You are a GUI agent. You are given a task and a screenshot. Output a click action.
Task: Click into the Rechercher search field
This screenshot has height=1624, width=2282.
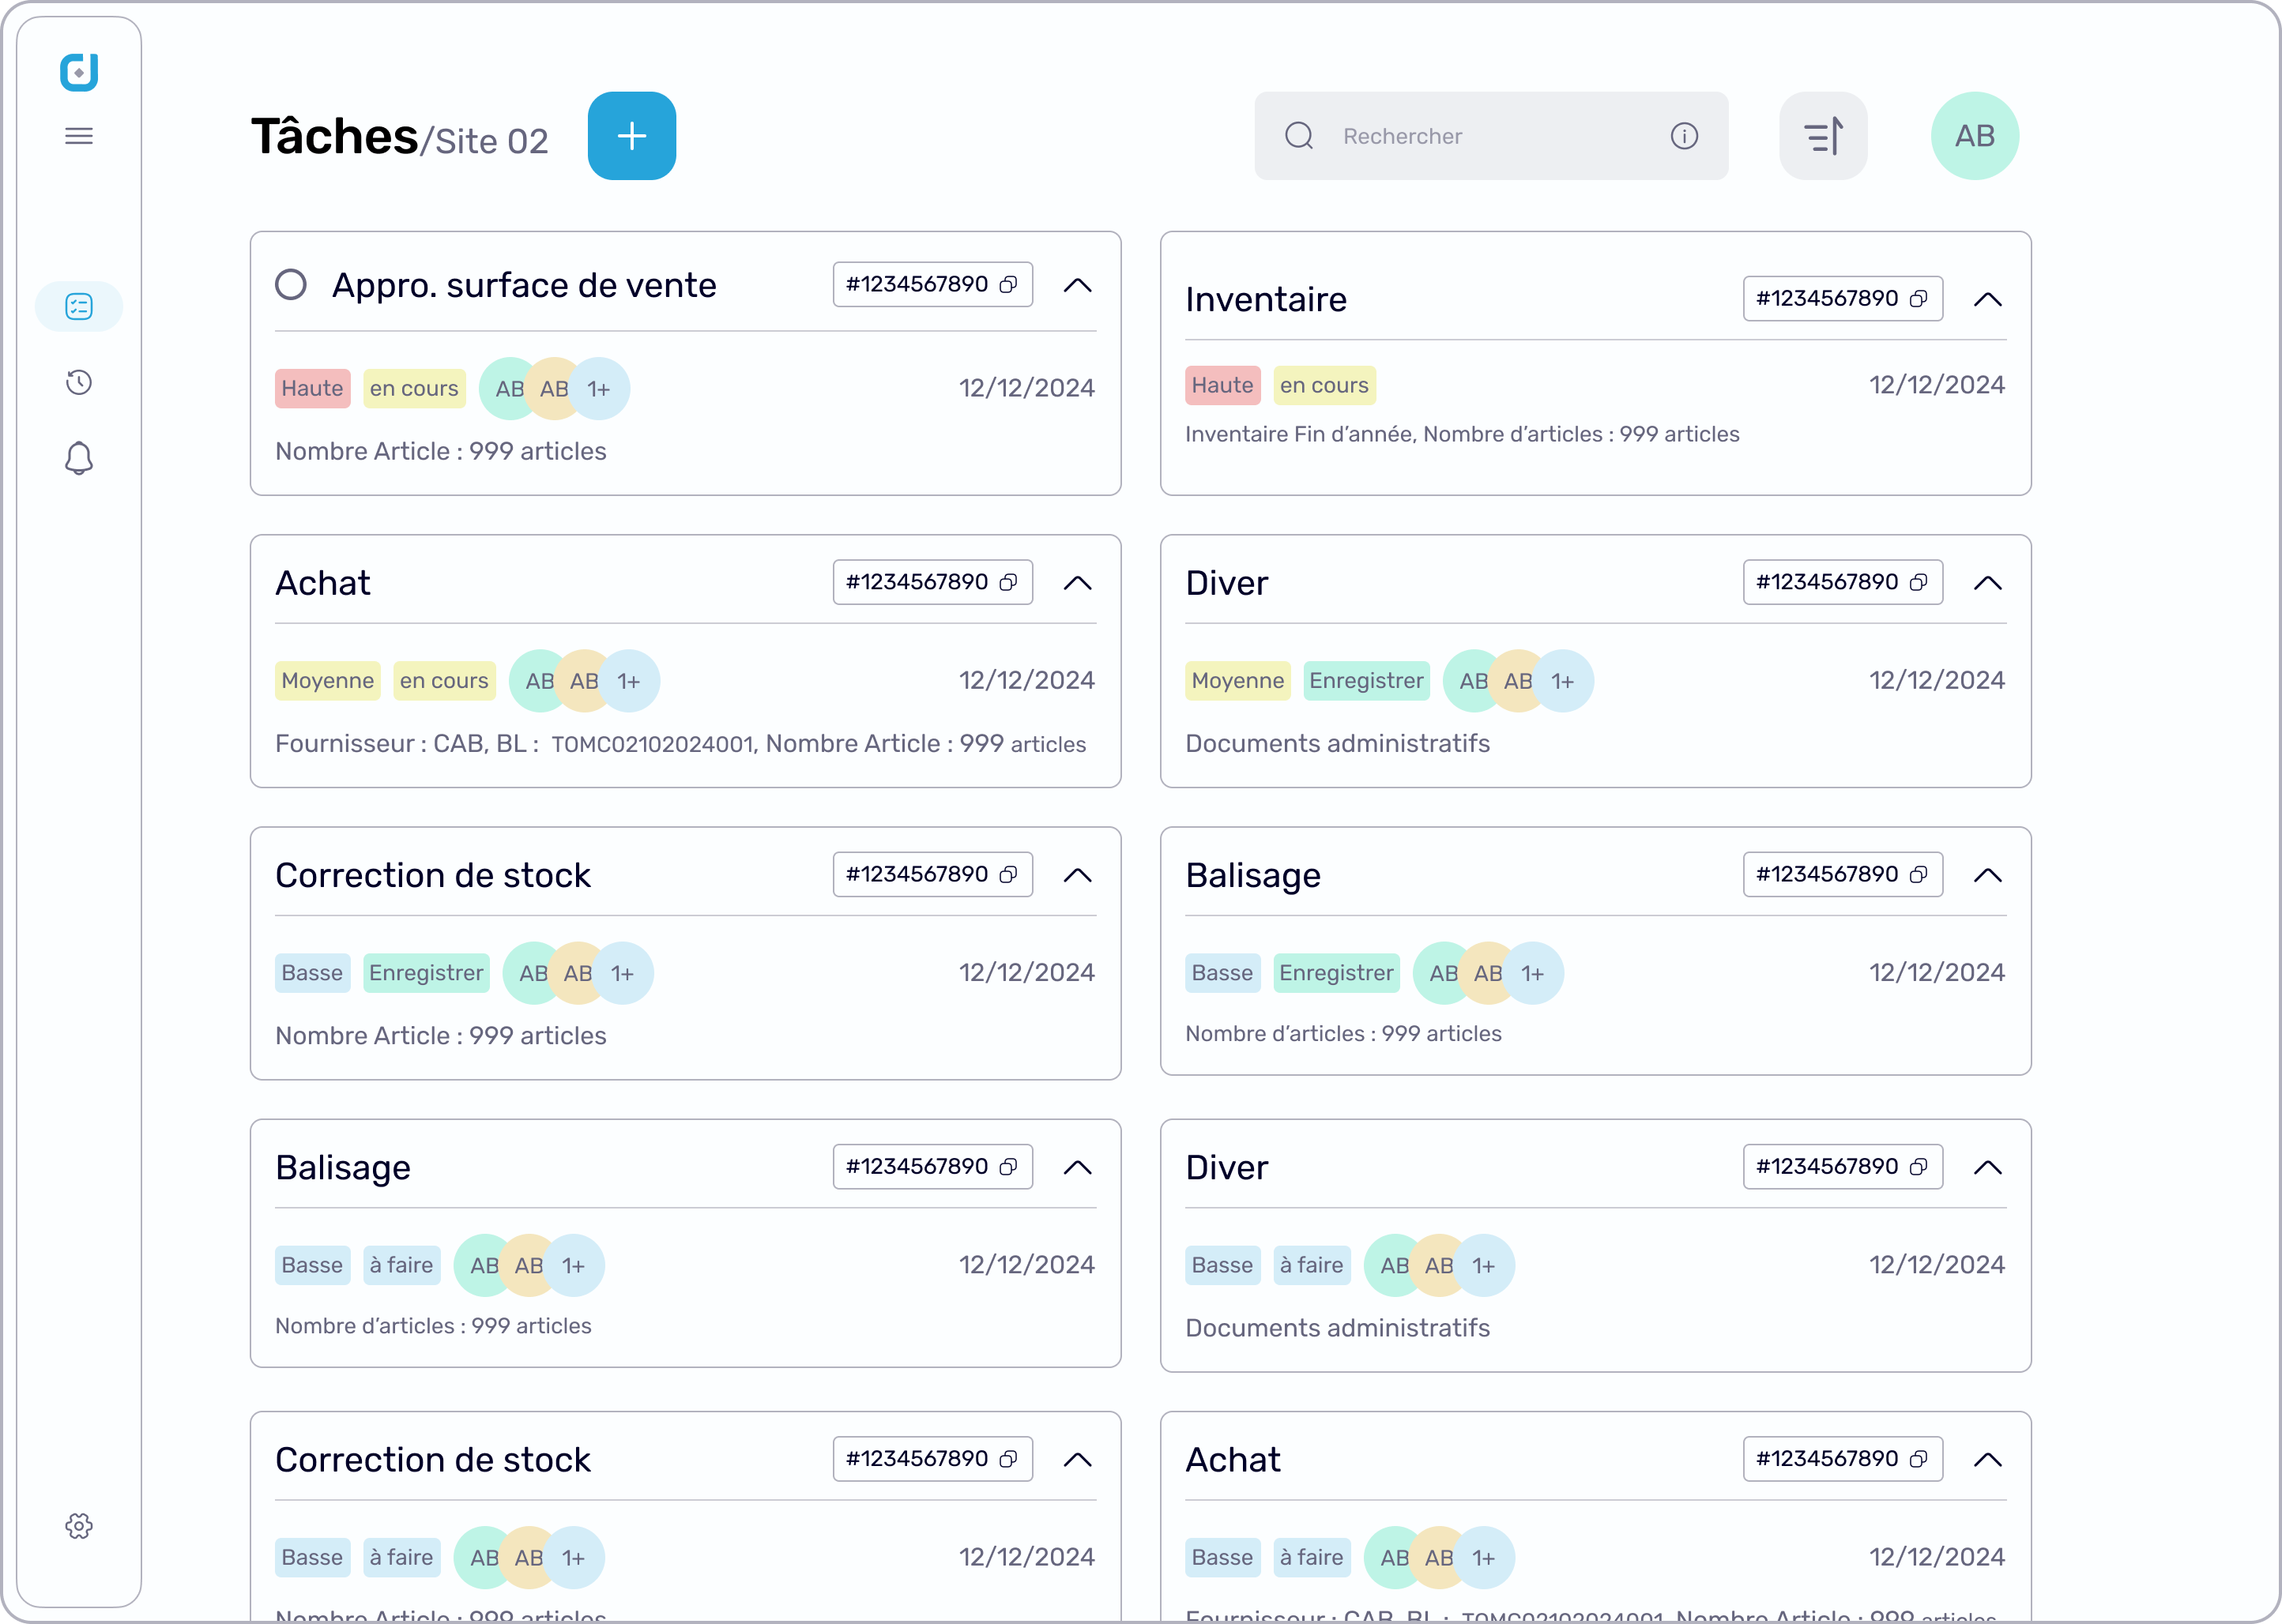(1491, 136)
